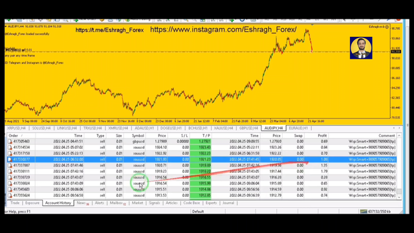Open the Signals terminal tab
This screenshot has height=233, width=414.
click(x=154, y=203)
